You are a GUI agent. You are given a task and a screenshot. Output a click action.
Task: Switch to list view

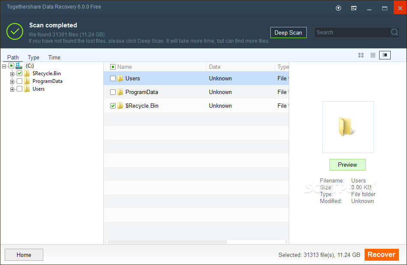373,55
